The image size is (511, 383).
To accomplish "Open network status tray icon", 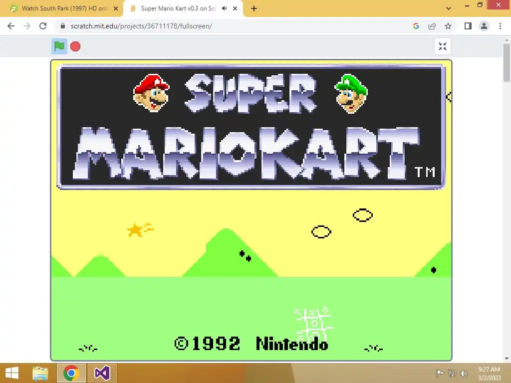I will pos(452,373).
